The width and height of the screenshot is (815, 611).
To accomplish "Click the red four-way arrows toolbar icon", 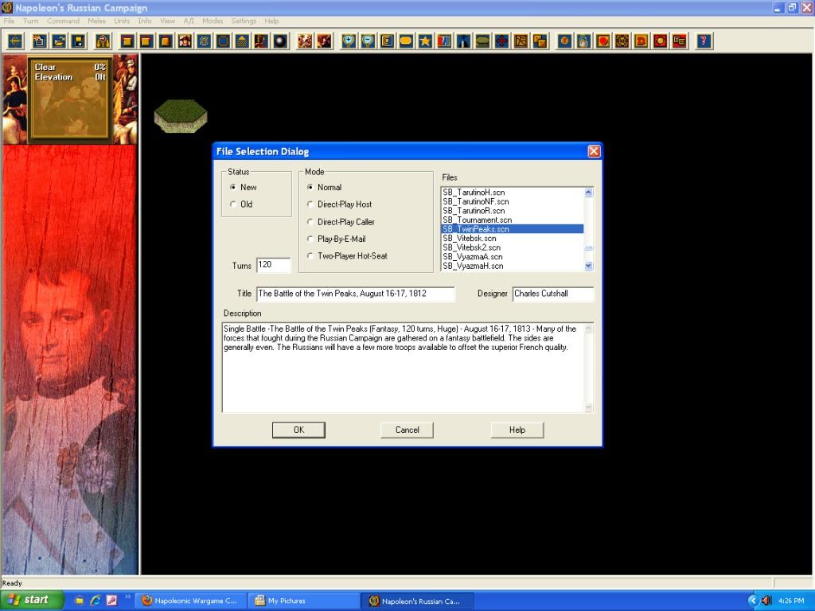I will point(501,41).
